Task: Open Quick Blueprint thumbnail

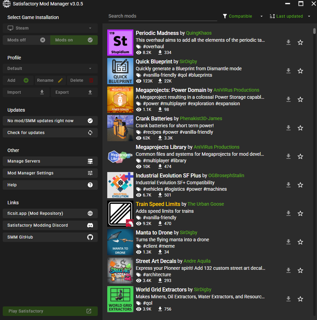Action: [x=120, y=71]
